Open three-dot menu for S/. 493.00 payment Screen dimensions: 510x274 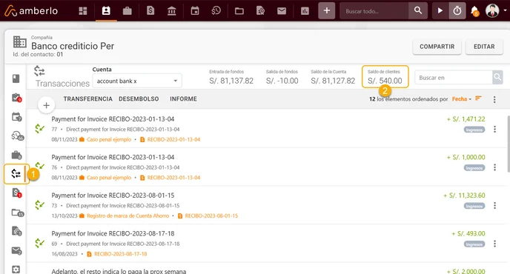[x=494, y=244]
